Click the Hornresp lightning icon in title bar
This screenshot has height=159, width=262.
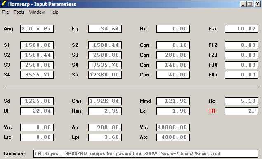click(x=4, y=4)
